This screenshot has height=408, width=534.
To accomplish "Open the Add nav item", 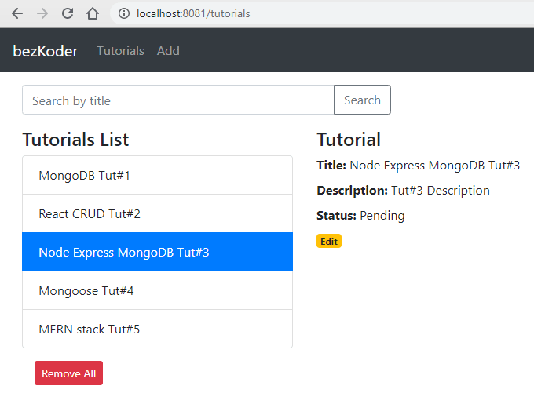I will (x=168, y=51).
